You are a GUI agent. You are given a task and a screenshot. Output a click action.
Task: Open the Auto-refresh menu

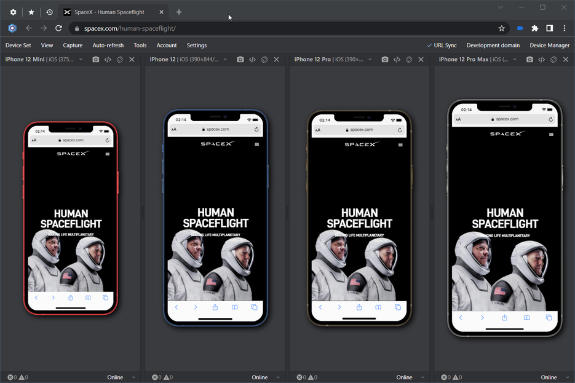pyautogui.click(x=108, y=45)
